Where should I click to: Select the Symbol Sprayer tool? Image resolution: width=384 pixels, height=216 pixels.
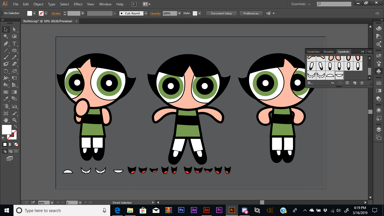click(6, 106)
